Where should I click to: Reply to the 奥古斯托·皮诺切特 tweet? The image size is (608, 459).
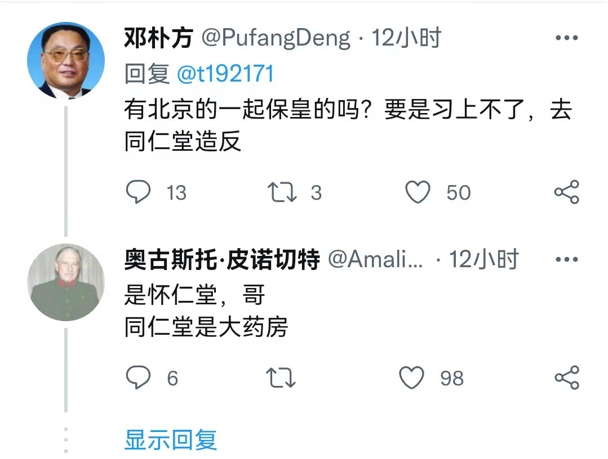[138, 377]
